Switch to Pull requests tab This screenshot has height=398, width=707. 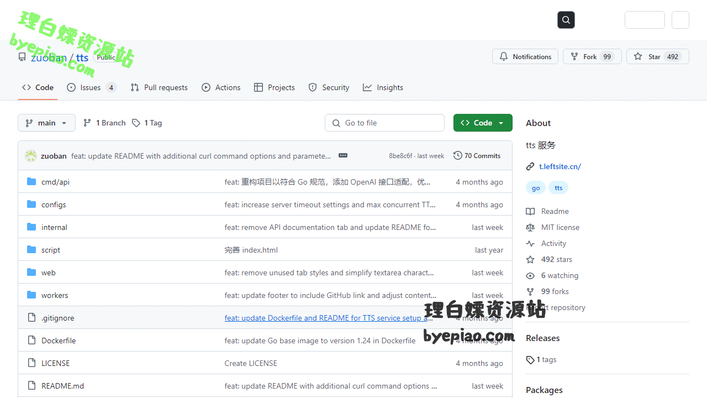[159, 87]
